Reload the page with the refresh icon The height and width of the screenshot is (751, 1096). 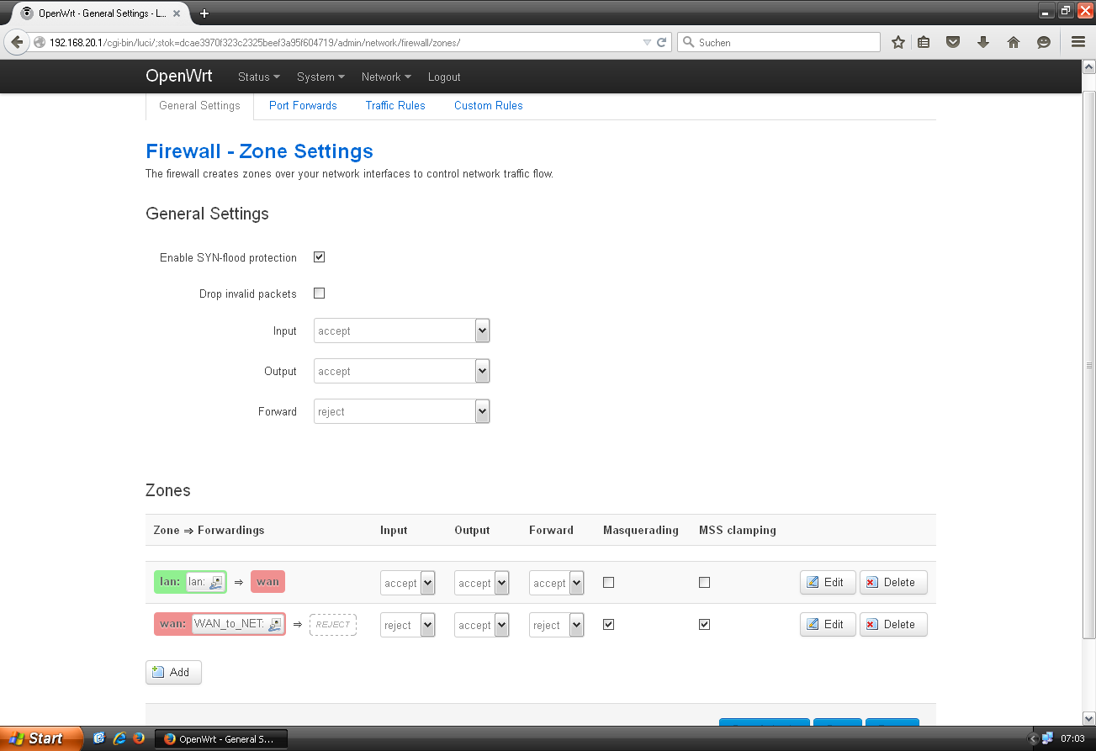(x=662, y=42)
